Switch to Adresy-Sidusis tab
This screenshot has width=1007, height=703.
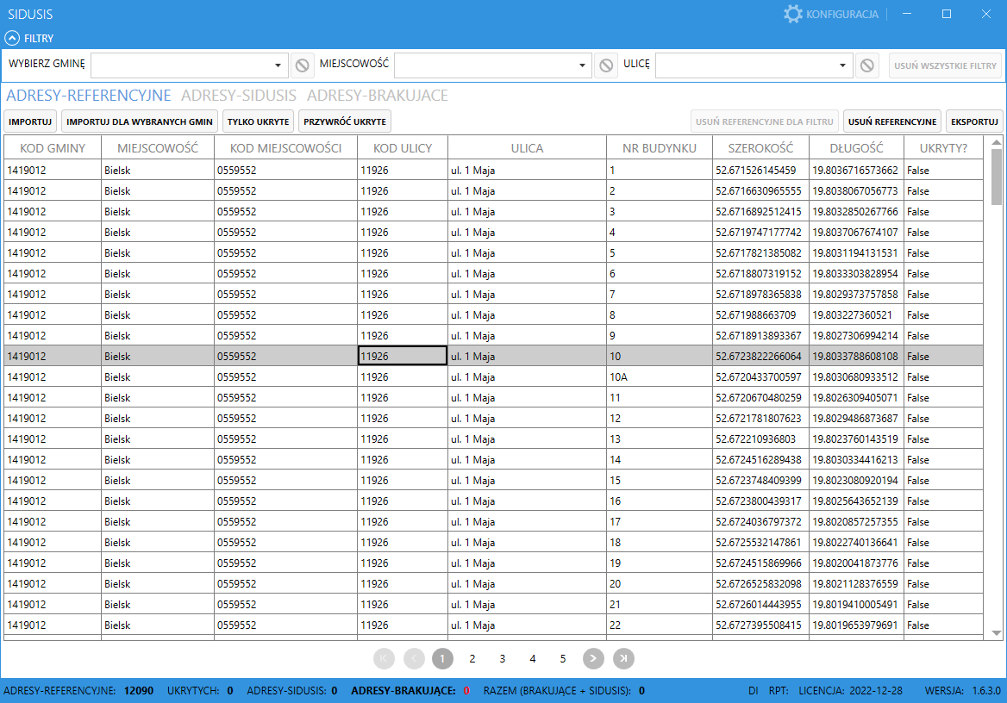coord(239,96)
